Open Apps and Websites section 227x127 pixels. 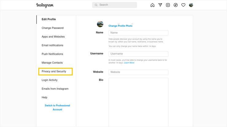(53, 37)
